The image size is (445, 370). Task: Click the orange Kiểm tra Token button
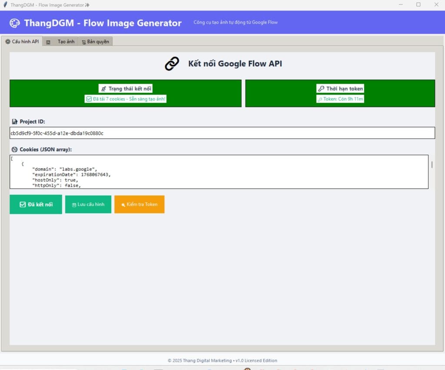(139, 204)
